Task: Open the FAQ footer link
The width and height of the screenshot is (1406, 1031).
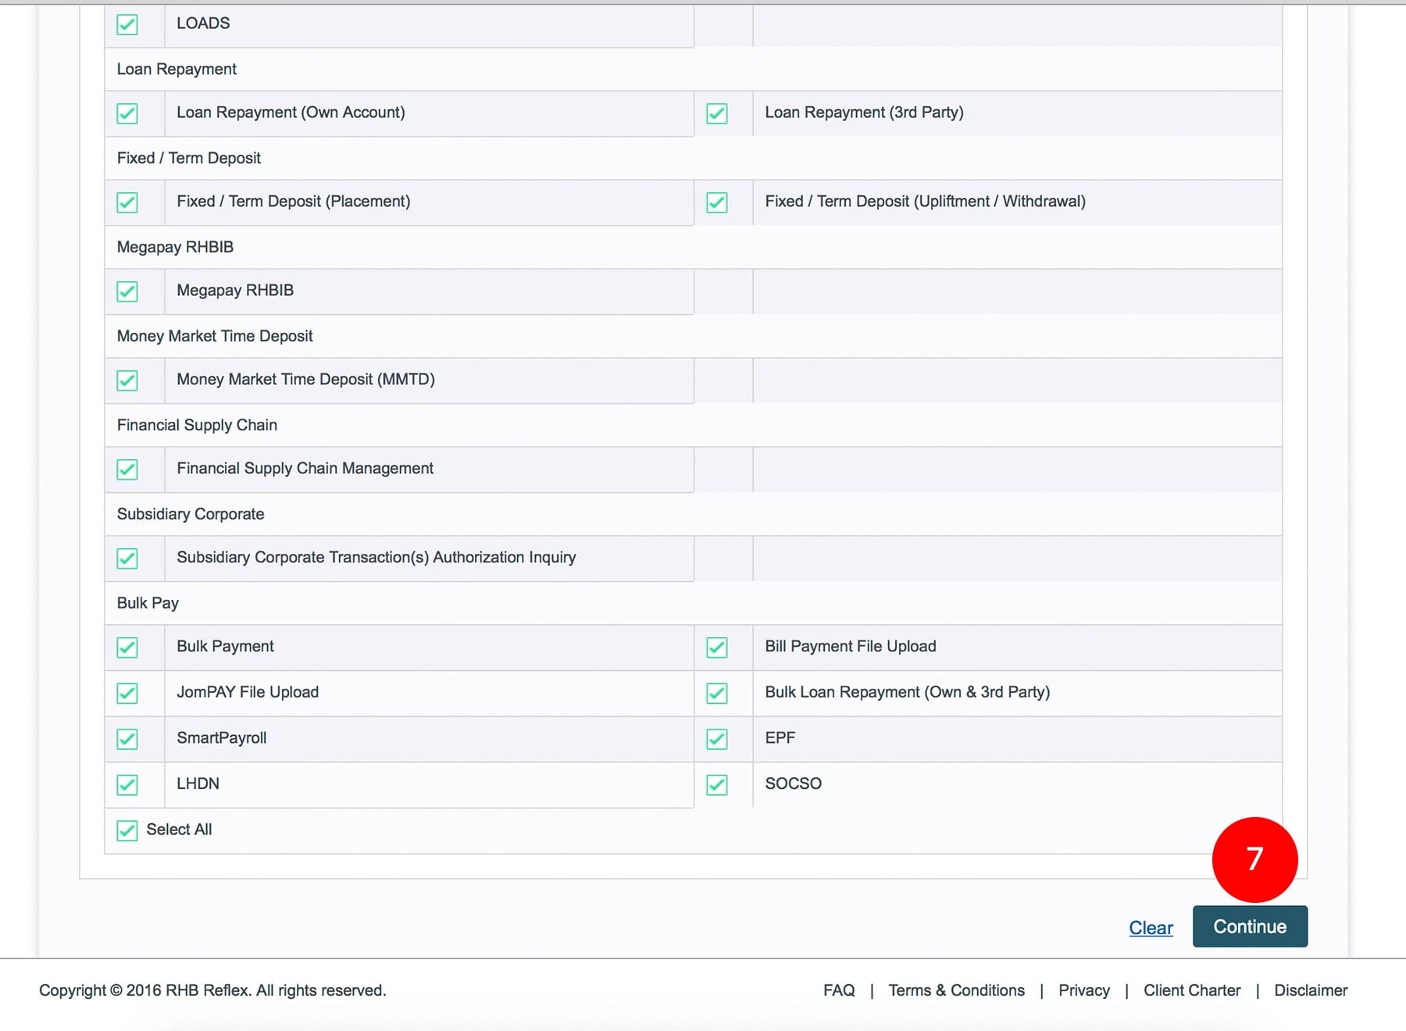Action: pyautogui.click(x=839, y=990)
